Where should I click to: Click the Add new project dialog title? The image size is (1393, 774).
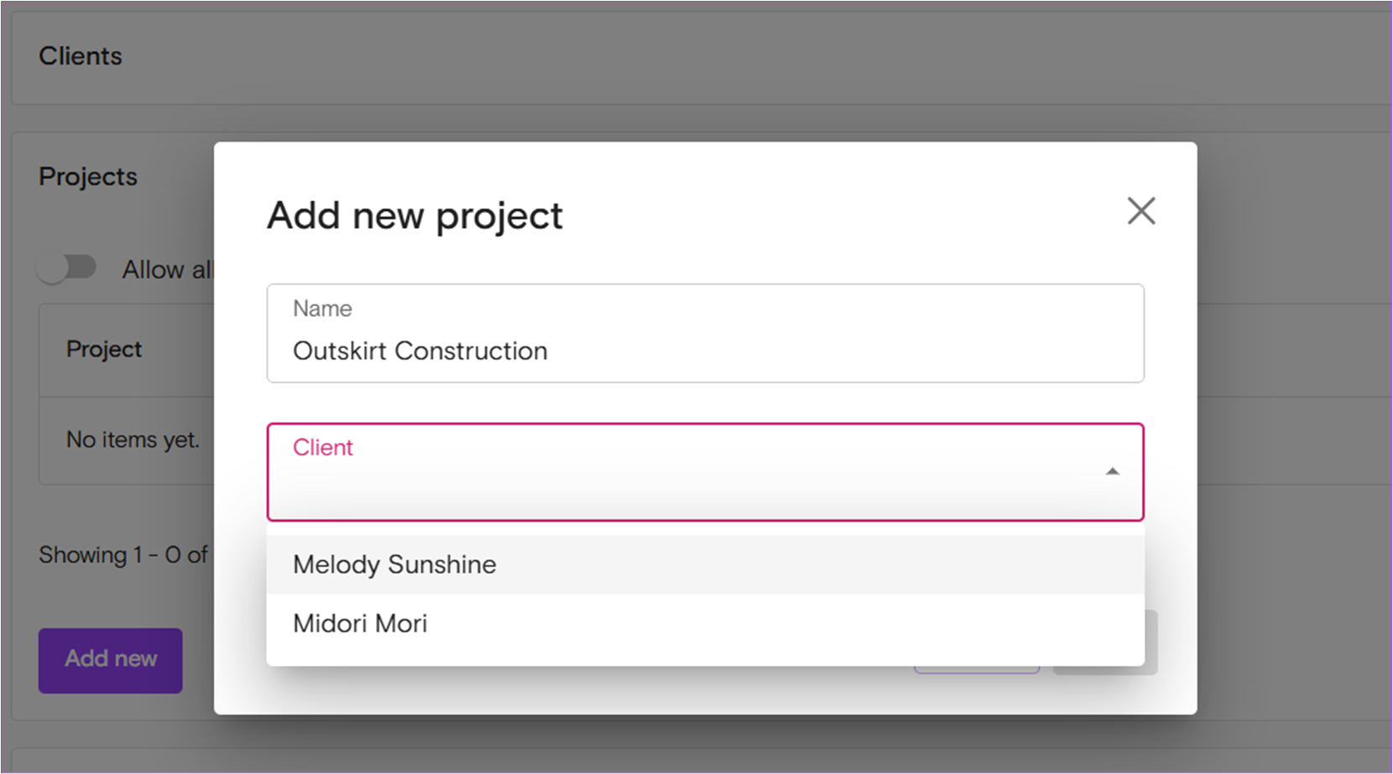[415, 216]
